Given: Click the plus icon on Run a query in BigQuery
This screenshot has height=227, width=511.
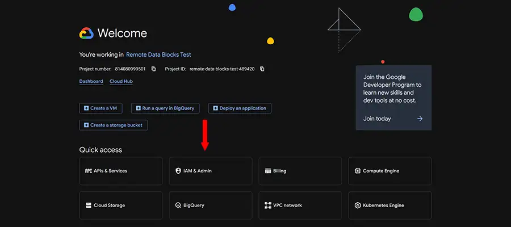Looking at the screenshot, I should 138,108.
